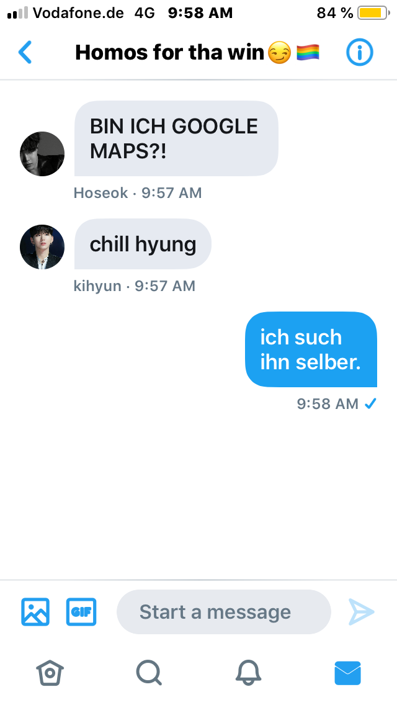Open the Notifications bell tab
397x705 pixels.
click(x=248, y=673)
